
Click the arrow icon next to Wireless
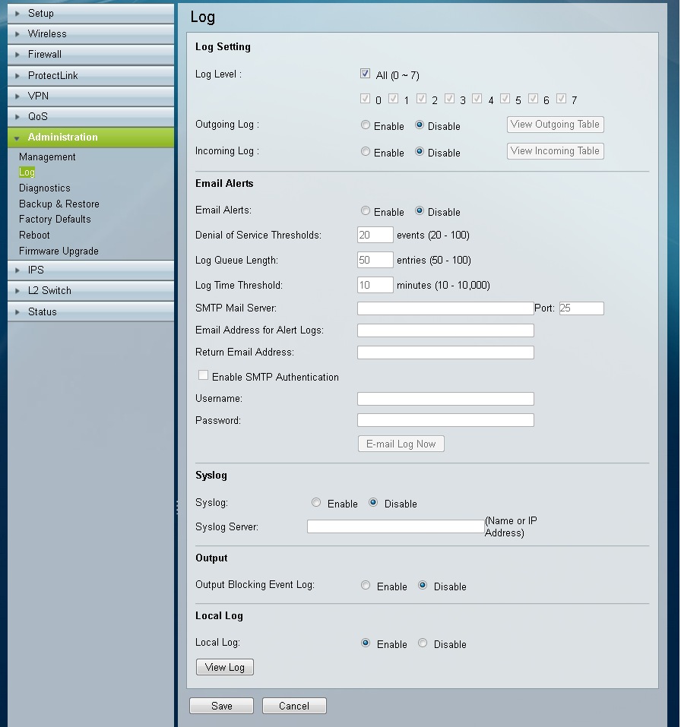click(17, 33)
